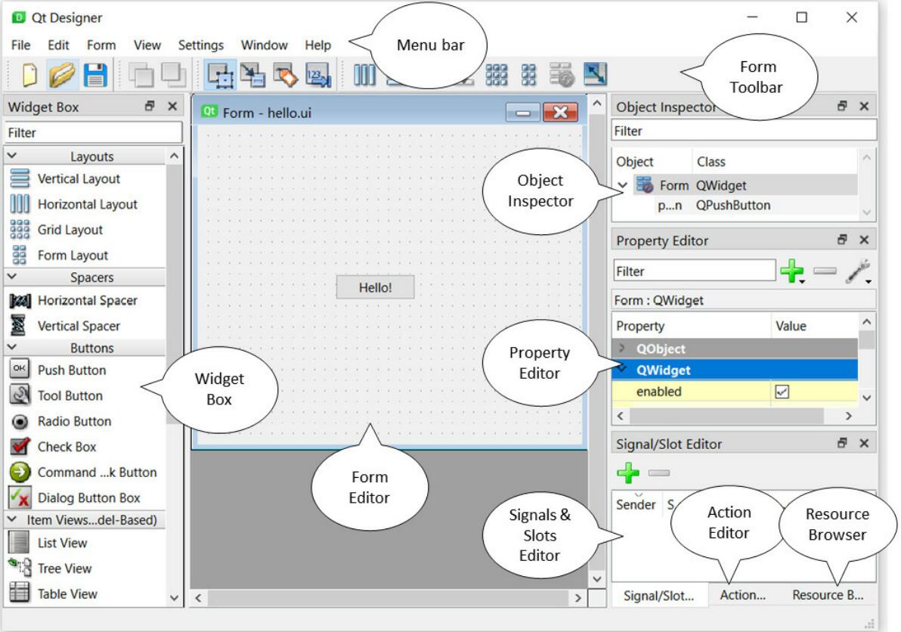The height and width of the screenshot is (632, 901).
Task: Click the Hello! push button on the form
Action: tap(375, 287)
